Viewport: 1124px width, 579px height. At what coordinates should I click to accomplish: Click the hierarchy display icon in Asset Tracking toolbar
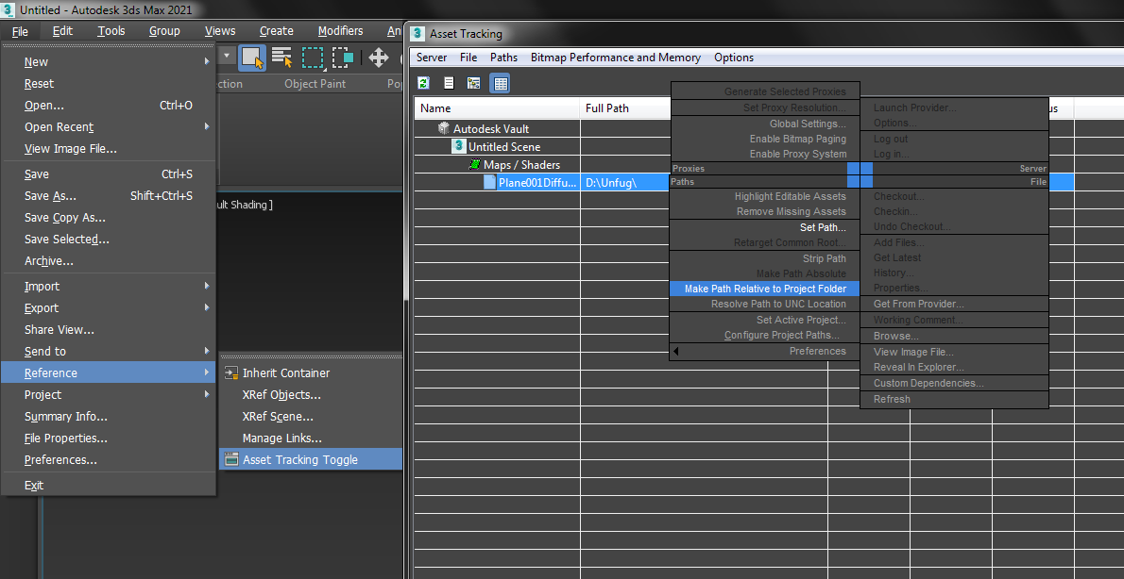coord(473,83)
